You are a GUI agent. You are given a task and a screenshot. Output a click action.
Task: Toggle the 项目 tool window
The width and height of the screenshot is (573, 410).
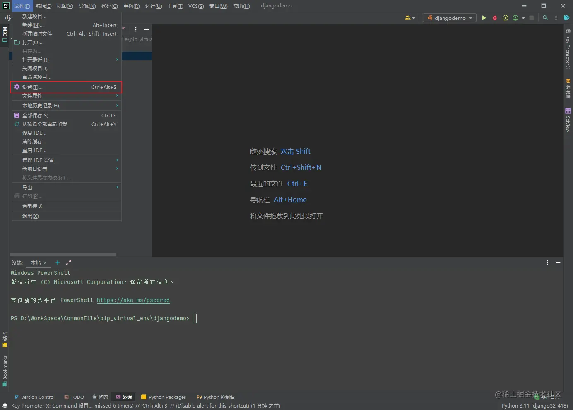tap(5, 35)
